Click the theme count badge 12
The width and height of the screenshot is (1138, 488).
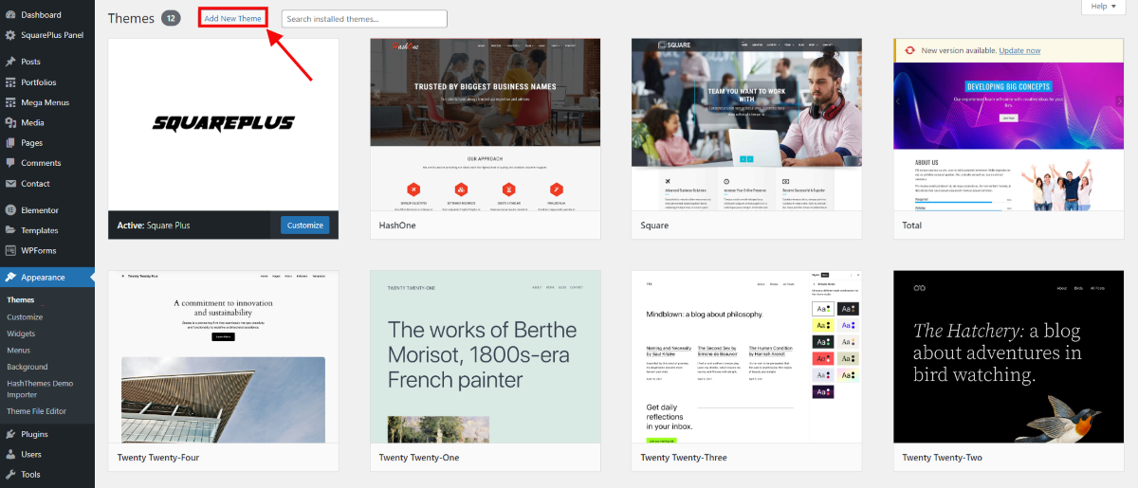click(x=171, y=18)
